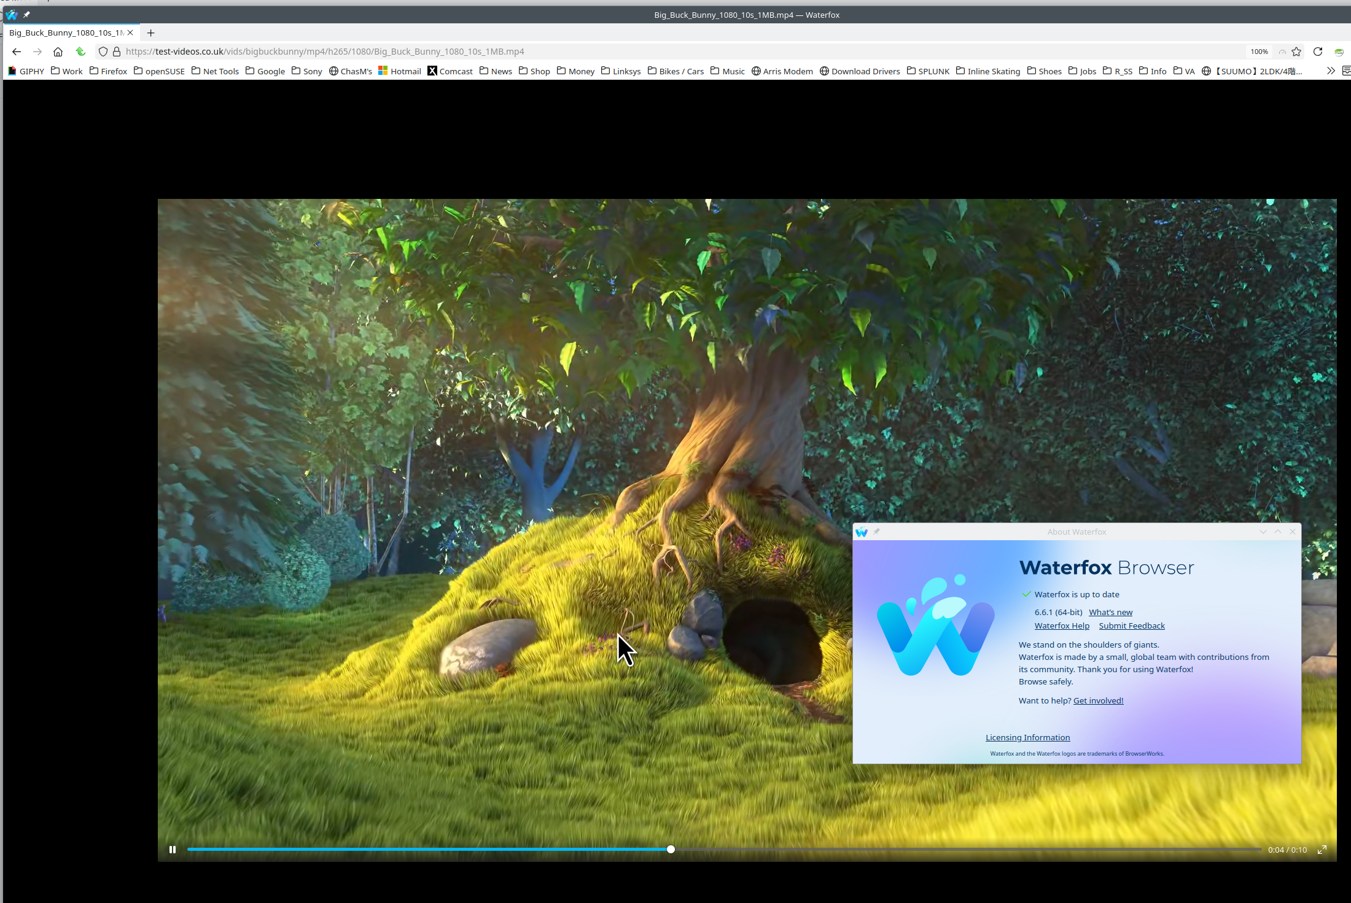The image size is (1351, 903).
Task: Open the openSUSE bookmarks folder
Action: click(159, 71)
